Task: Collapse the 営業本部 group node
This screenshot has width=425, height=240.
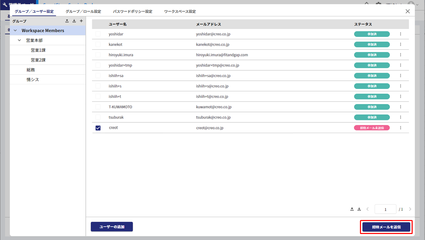Action: click(20, 40)
